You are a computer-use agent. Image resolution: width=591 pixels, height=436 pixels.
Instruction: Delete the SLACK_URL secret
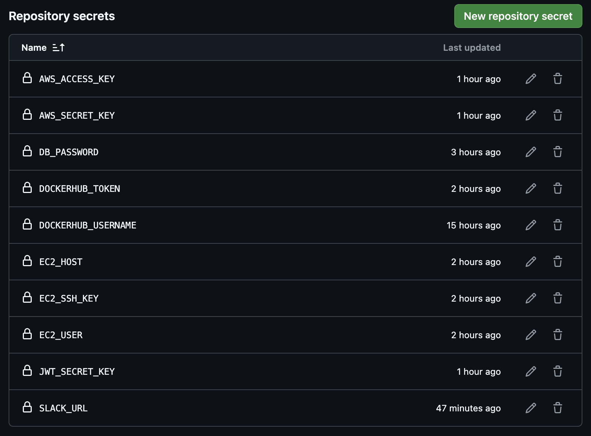click(x=558, y=408)
